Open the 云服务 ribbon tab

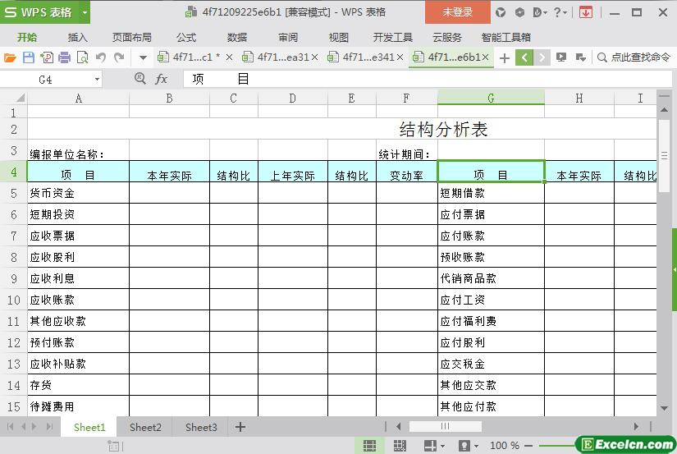(x=447, y=38)
